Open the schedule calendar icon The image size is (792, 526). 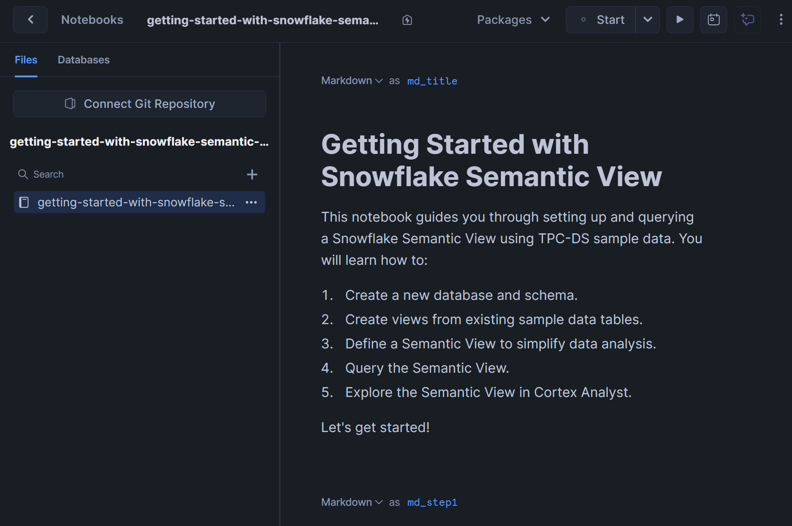(714, 20)
